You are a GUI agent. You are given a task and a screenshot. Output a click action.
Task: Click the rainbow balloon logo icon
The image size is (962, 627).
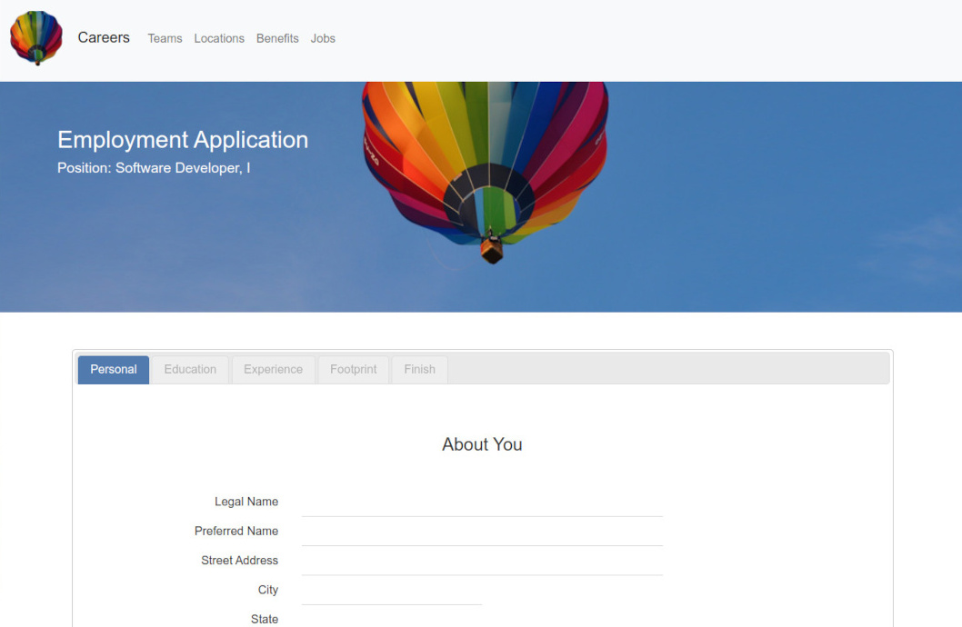tap(36, 38)
